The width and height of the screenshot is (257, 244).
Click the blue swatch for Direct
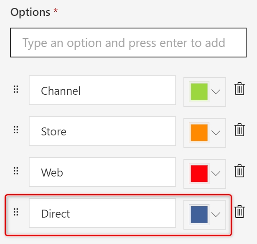[199, 214]
